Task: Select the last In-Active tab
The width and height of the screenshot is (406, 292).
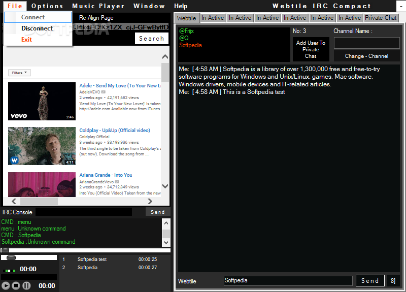Action: tap(349, 18)
